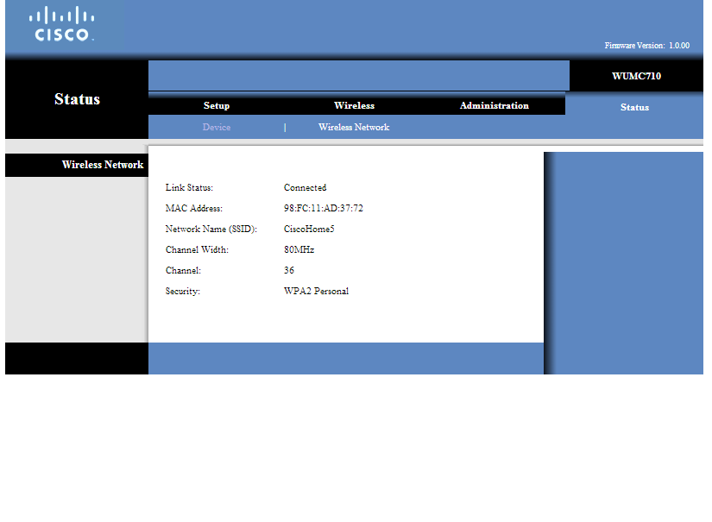Click the WPA2 Personal security value
The image size is (712, 522).
point(316,292)
